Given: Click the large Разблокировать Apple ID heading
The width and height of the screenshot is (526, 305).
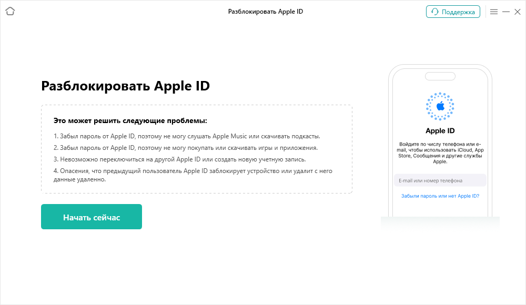Looking at the screenshot, I should tap(126, 86).
